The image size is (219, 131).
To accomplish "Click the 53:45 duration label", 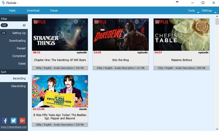I will 97,53.
